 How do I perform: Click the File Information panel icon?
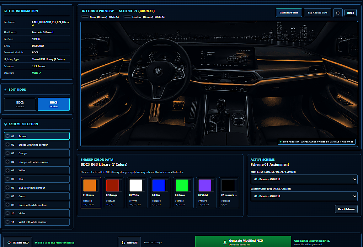(5, 11)
